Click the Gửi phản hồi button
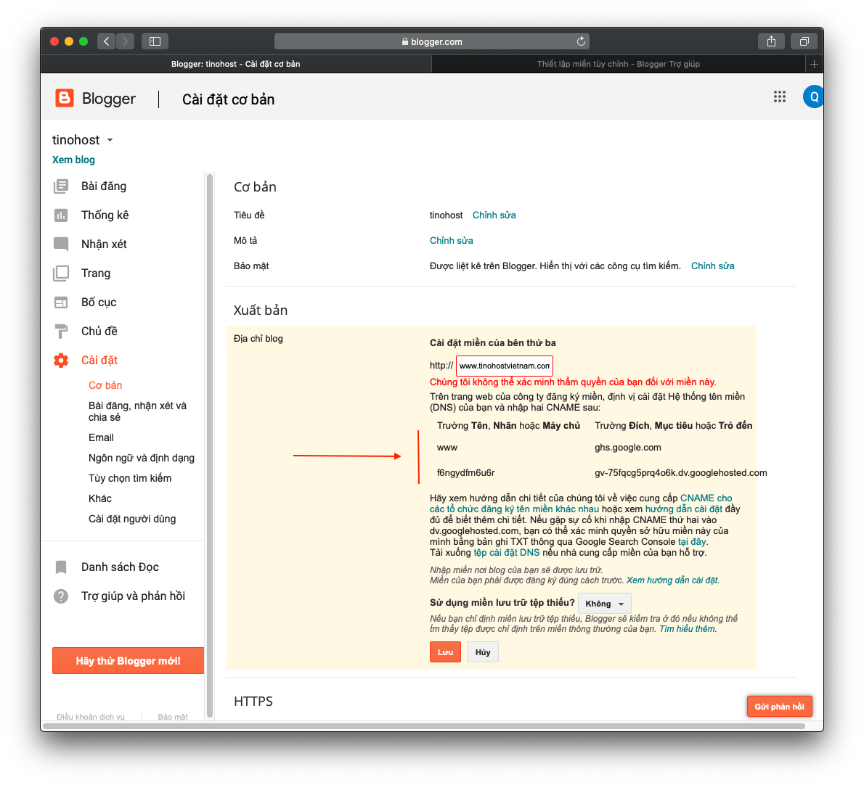 (779, 706)
